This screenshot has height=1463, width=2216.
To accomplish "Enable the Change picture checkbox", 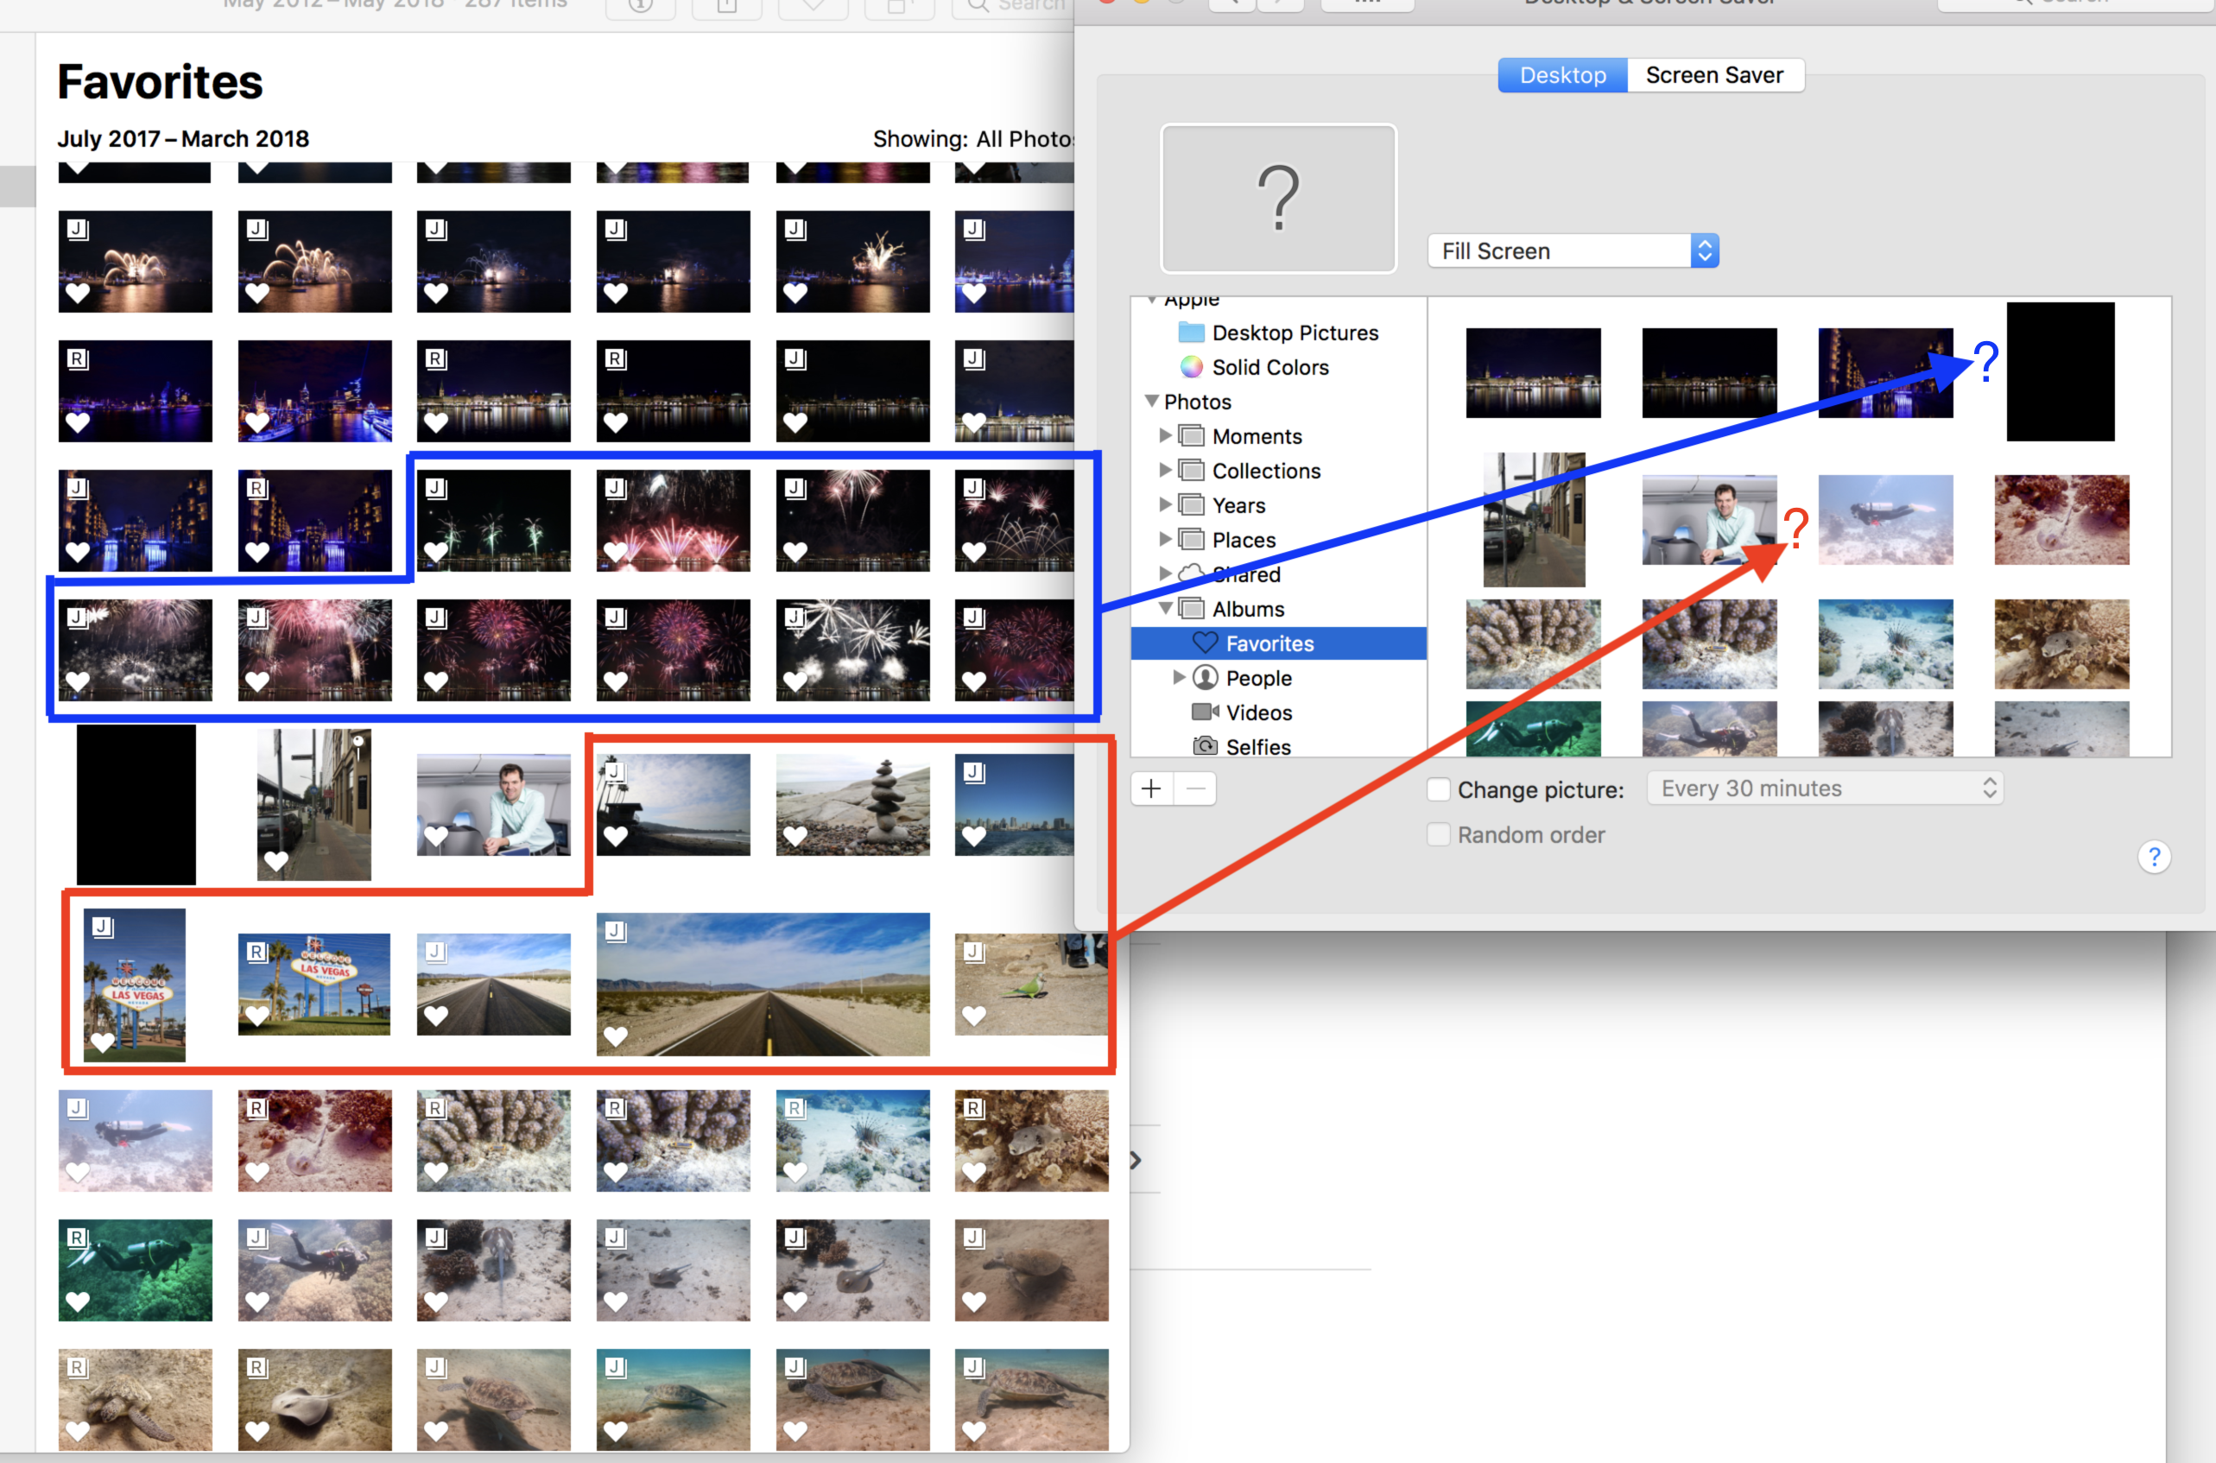I will pyautogui.click(x=1439, y=790).
